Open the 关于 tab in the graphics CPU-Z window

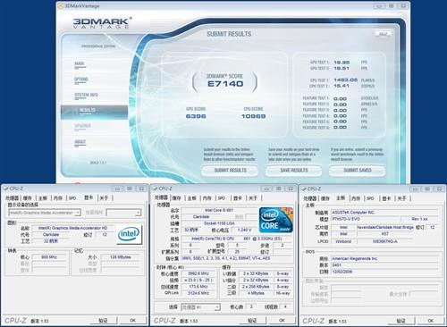tap(104, 198)
